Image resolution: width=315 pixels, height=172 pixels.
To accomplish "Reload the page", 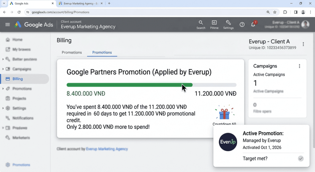I will [x=19, y=12].
